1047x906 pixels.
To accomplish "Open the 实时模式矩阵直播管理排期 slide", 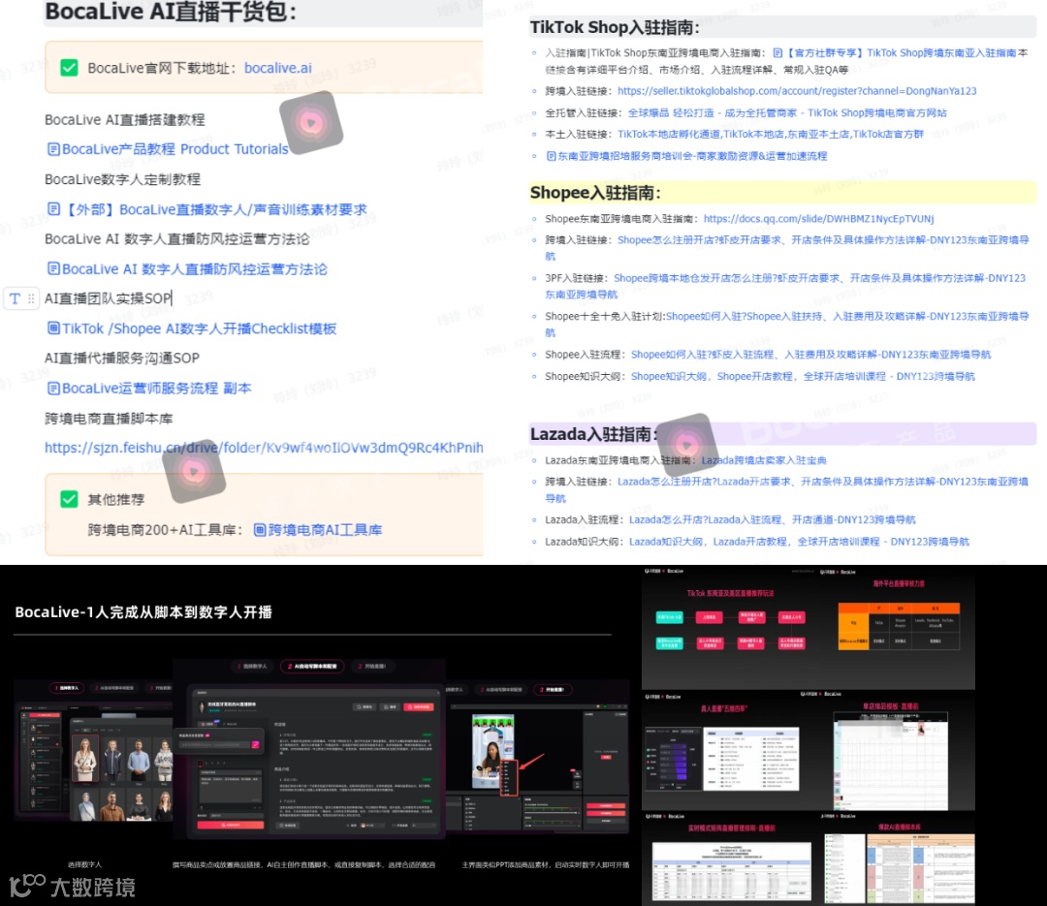I will (732, 859).
